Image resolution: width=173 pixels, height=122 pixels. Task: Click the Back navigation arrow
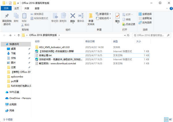5,35
